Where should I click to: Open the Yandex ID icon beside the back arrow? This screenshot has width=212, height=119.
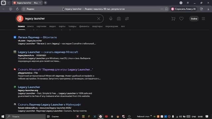10,9
